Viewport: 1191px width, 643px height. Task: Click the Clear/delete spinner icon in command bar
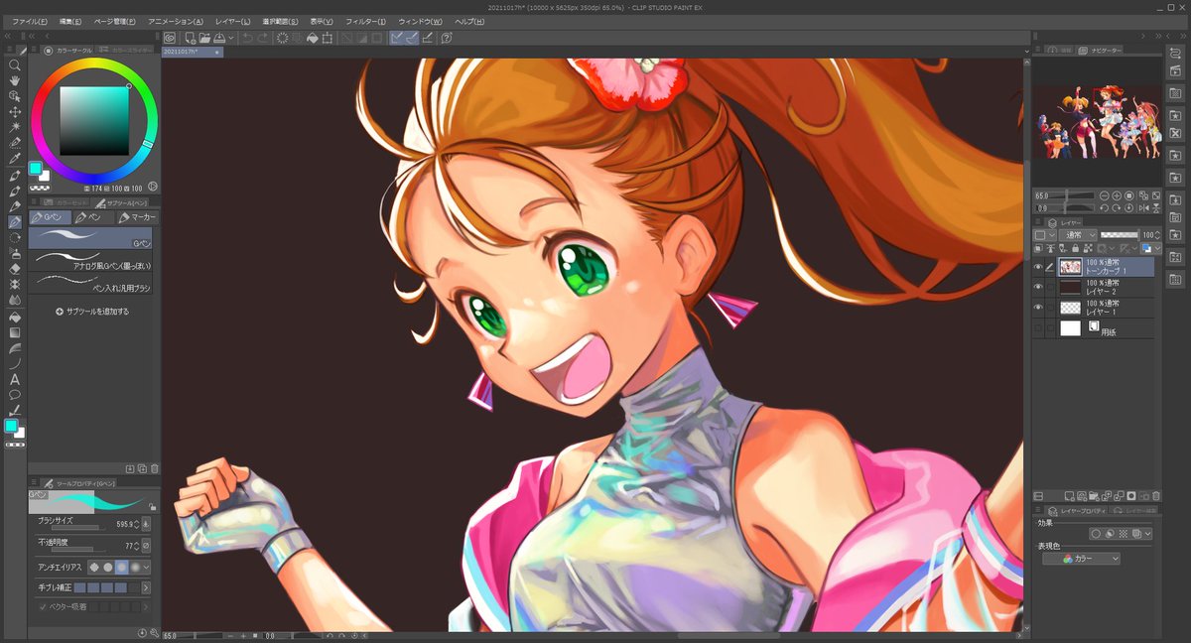point(282,38)
